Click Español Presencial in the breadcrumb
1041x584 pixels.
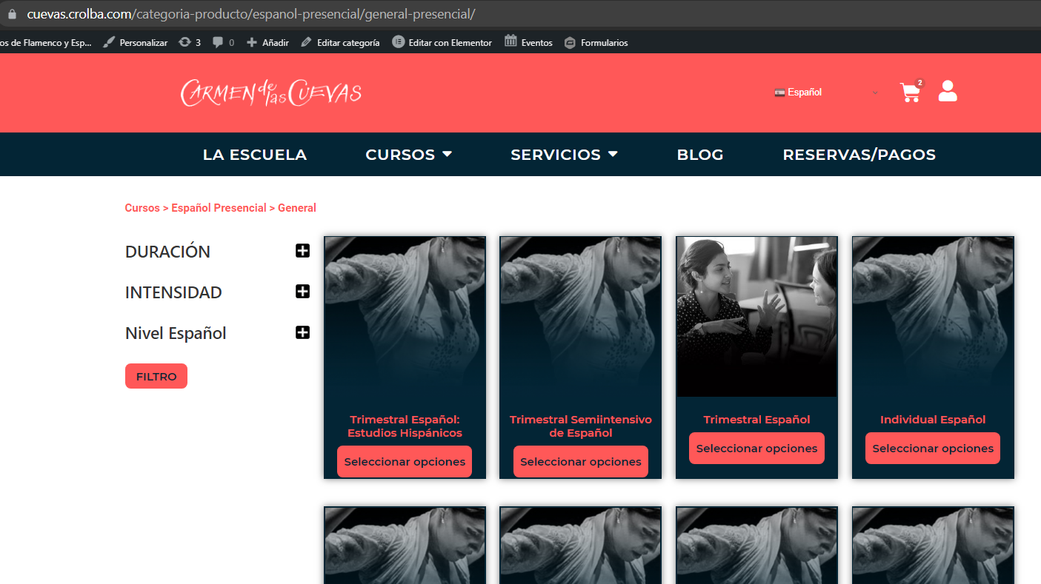coord(219,208)
